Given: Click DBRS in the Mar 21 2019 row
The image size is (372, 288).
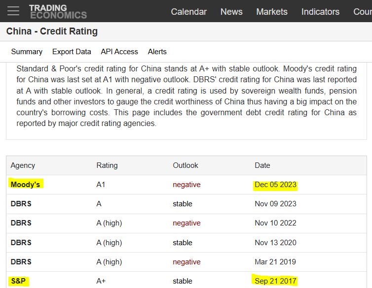Looking at the screenshot, I should [x=21, y=262].
